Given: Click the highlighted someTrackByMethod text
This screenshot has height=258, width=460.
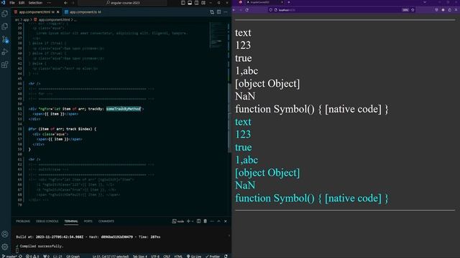Looking at the screenshot, I should 123,109.
